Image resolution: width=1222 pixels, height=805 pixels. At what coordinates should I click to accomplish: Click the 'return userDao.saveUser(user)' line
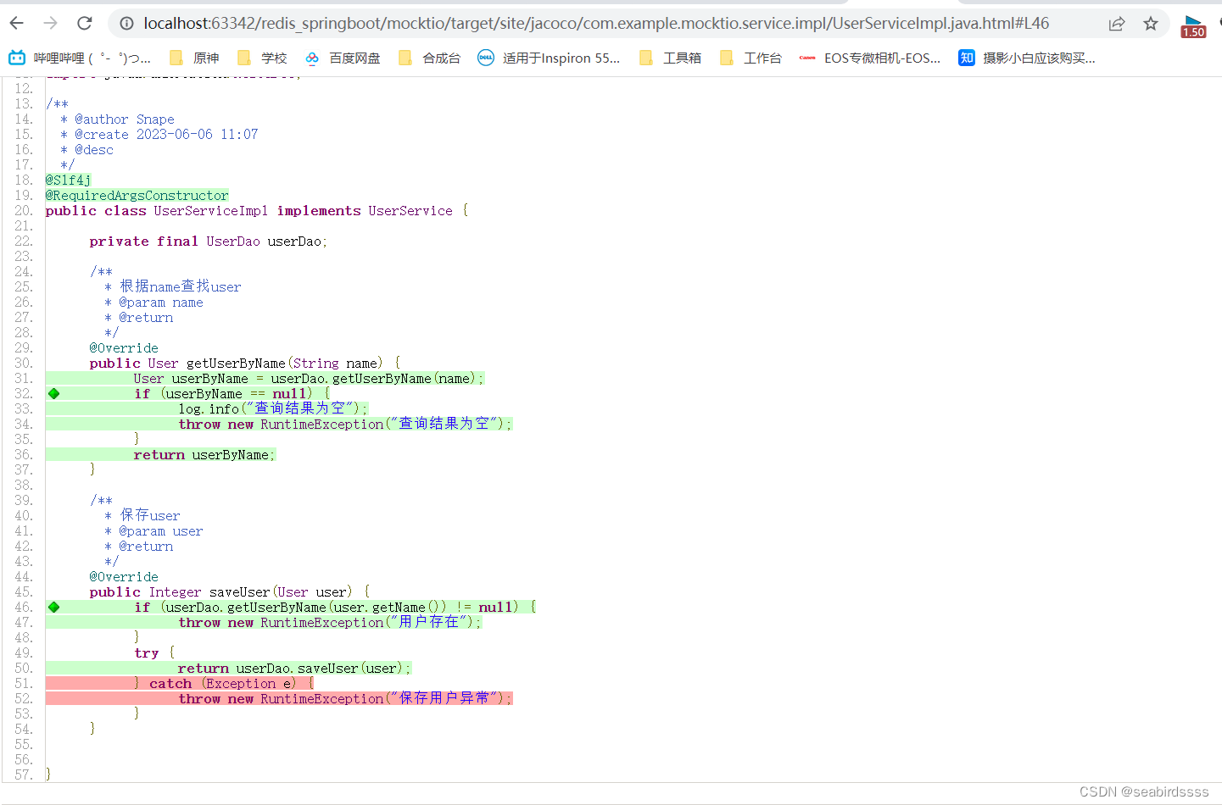[294, 668]
